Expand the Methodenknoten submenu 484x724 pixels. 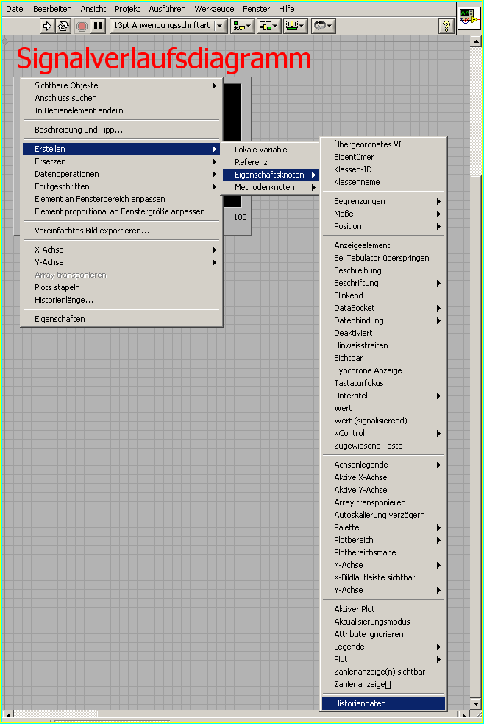coord(271,187)
